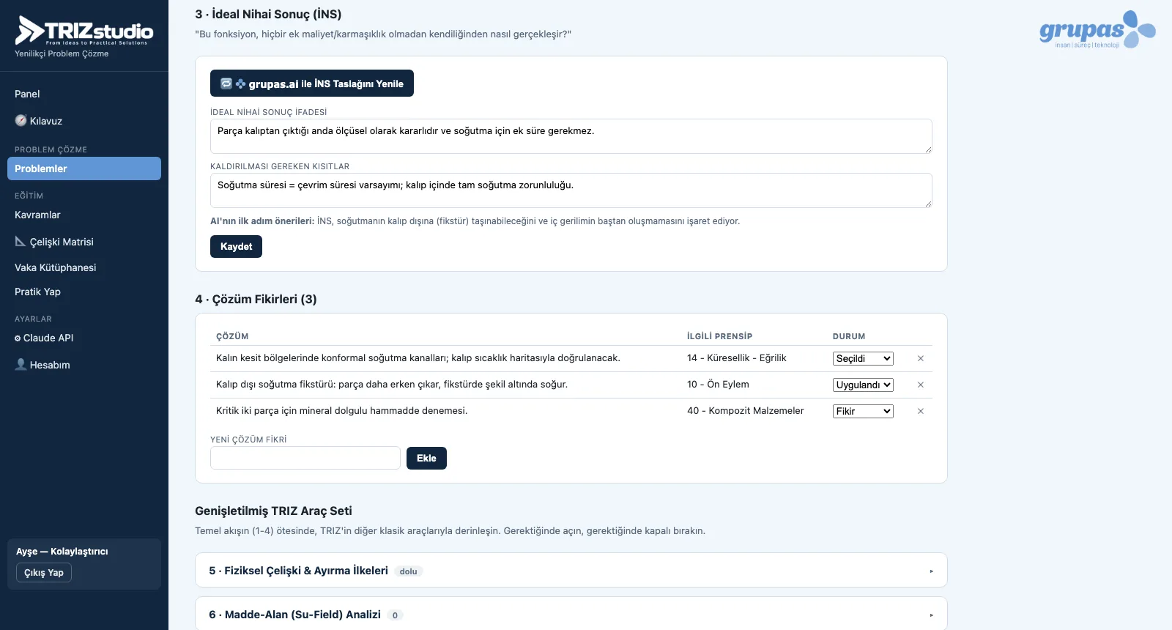Open the Claude API settings label
The width and height of the screenshot is (1172, 630).
click(x=48, y=338)
